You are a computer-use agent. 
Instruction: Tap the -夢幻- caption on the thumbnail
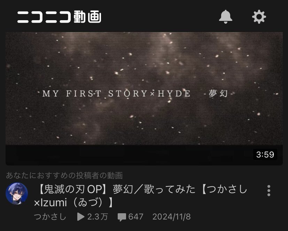click(x=218, y=94)
